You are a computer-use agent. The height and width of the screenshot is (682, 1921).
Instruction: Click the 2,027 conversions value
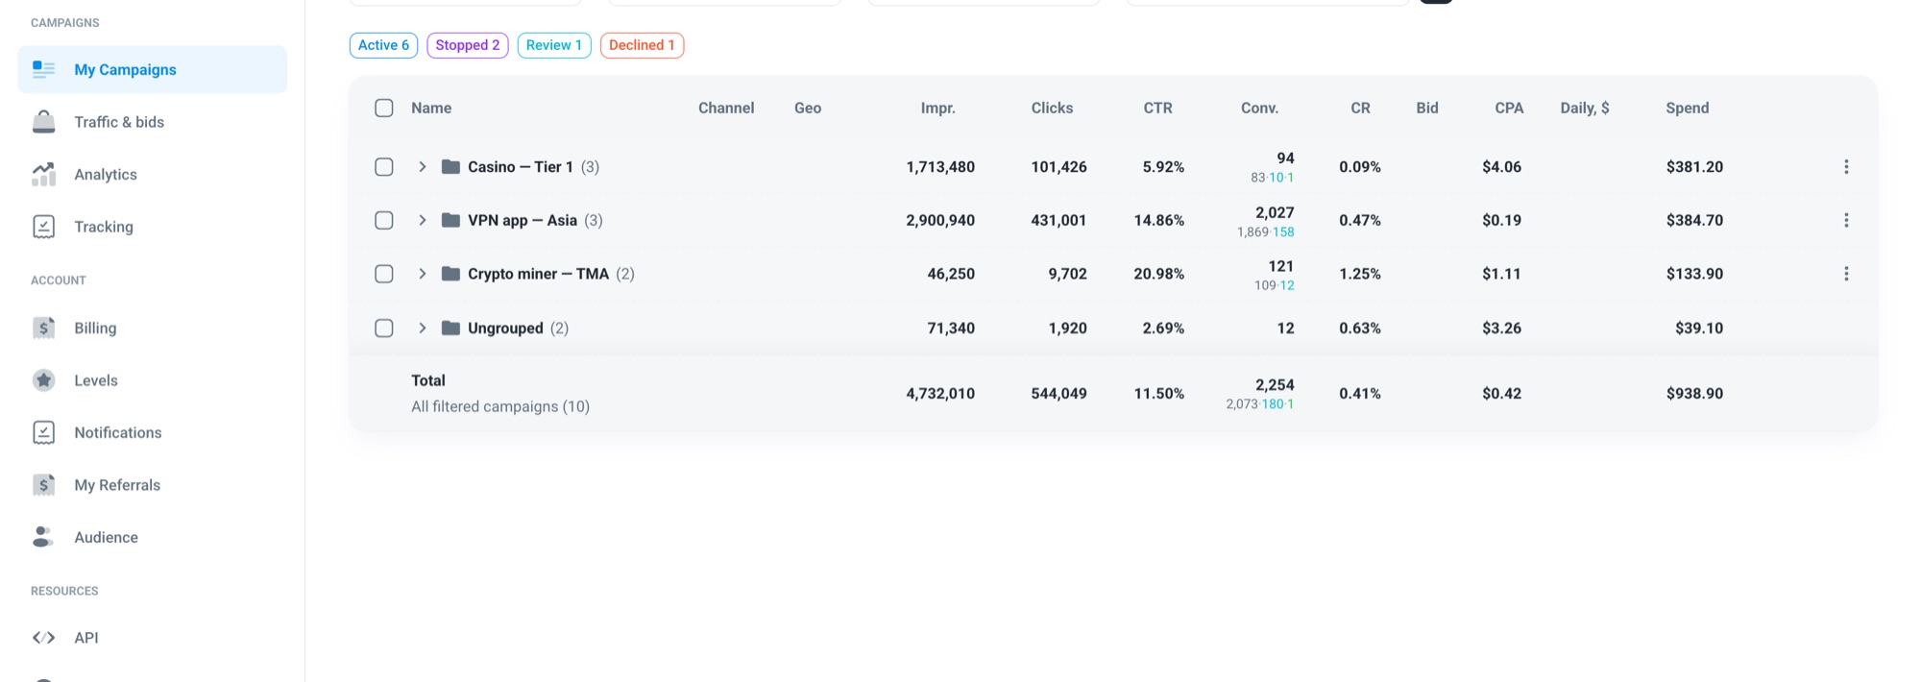point(1275,212)
